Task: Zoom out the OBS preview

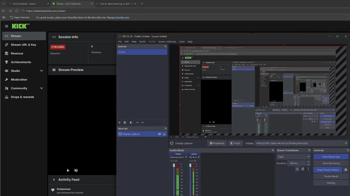Action: 171,137
